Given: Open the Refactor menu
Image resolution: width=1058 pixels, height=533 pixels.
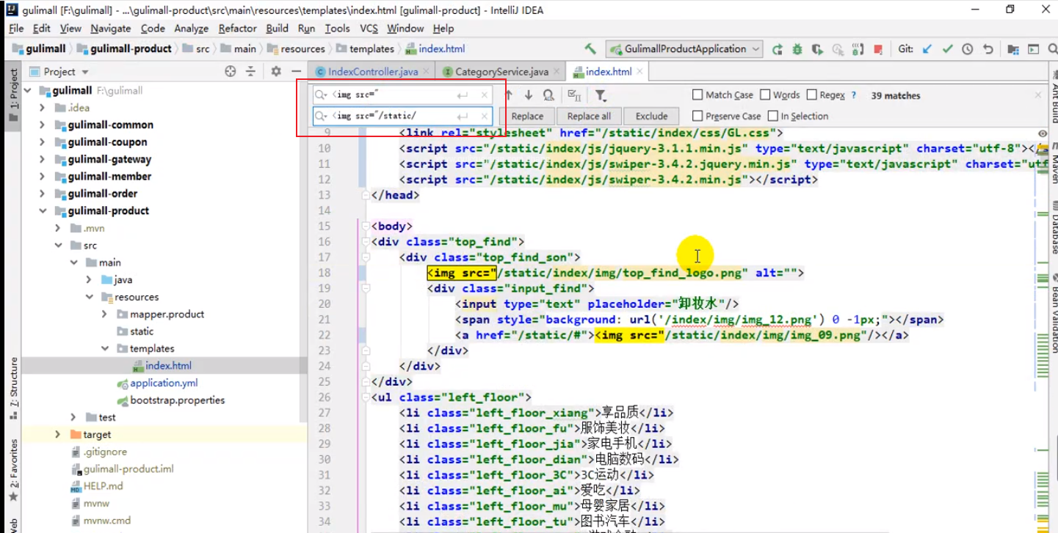Looking at the screenshot, I should coord(237,29).
